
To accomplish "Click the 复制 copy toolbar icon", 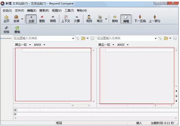I will pyautogui.click(x=115, y=19).
